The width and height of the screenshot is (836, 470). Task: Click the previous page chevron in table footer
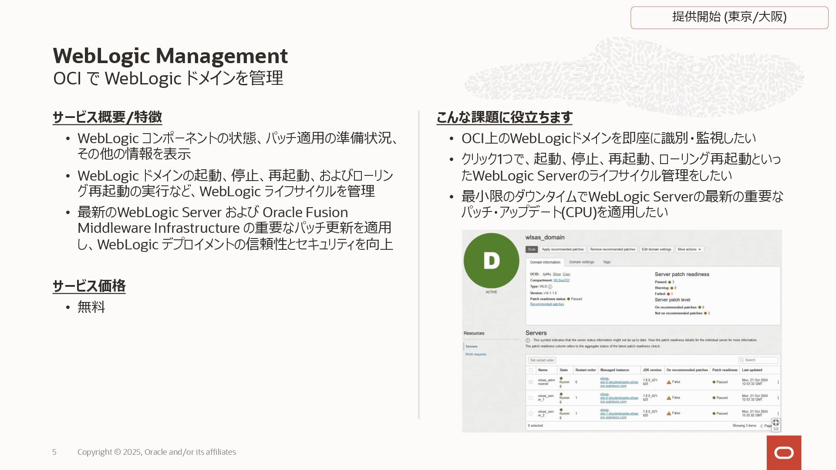point(762,426)
